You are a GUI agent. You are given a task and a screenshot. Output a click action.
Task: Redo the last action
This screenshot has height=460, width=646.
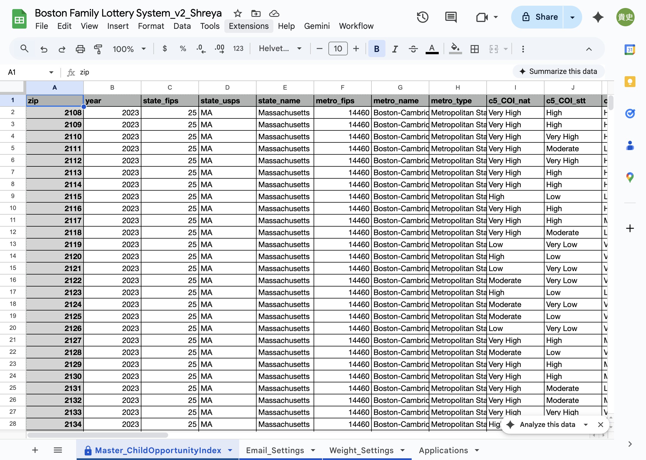tap(62, 49)
